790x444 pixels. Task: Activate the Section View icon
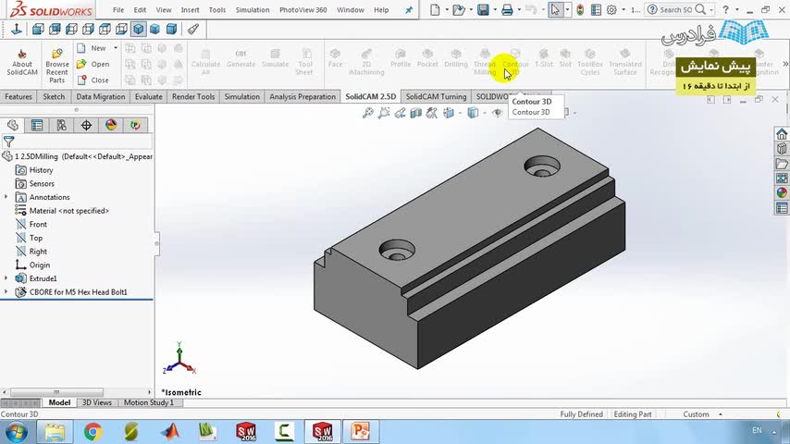415,113
